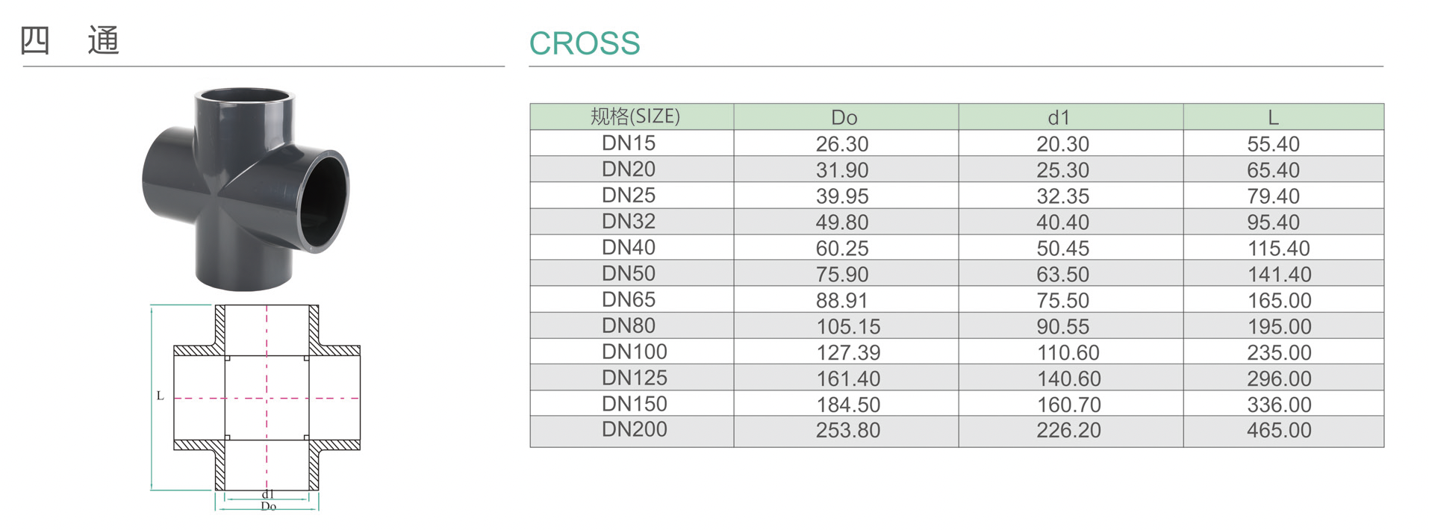Click the L value 141.40
This screenshot has width=1429, height=530.
1279,275
